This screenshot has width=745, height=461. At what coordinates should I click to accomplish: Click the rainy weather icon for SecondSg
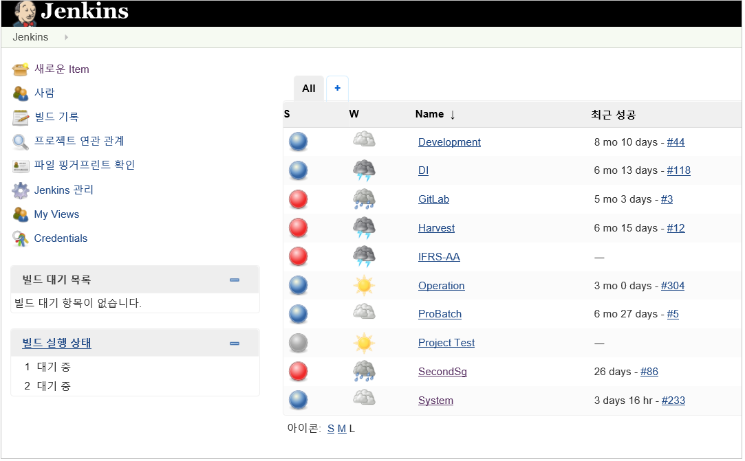[364, 372]
